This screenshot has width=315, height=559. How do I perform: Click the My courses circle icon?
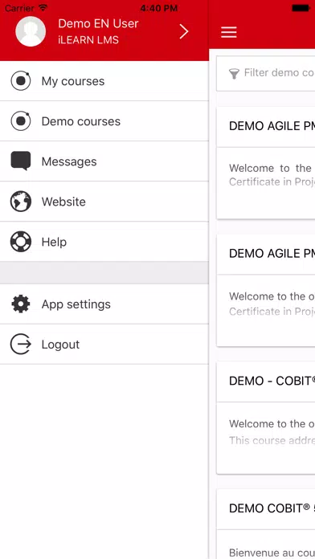21,81
